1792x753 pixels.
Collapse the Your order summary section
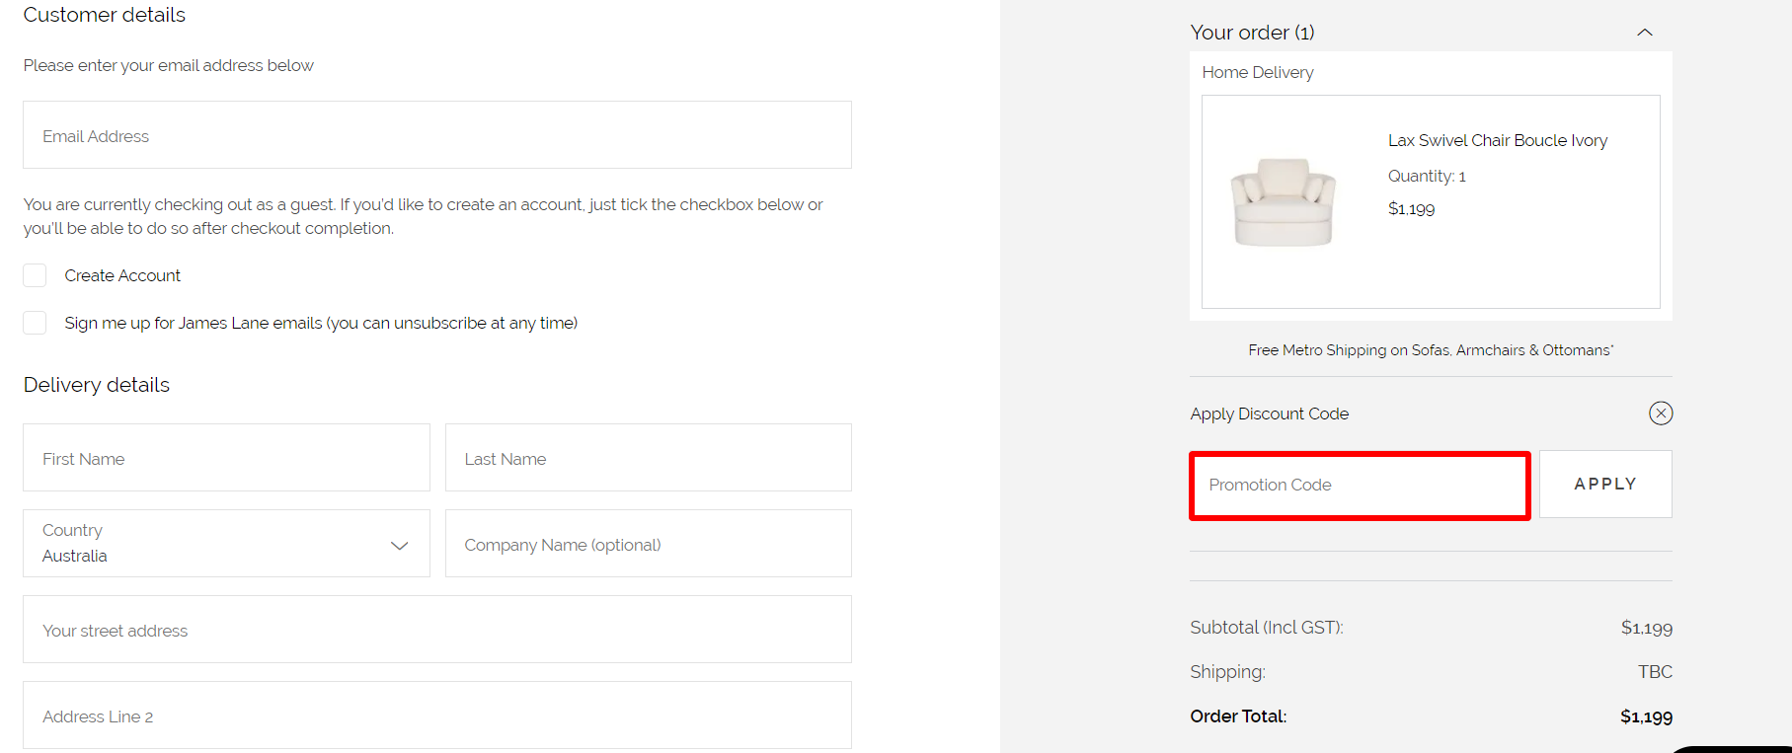pos(1645,32)
